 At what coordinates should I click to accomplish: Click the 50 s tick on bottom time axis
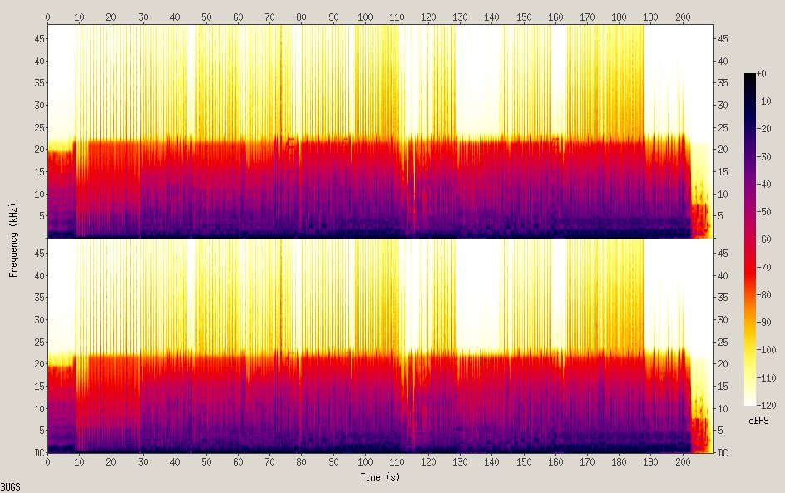coord(206,461)
